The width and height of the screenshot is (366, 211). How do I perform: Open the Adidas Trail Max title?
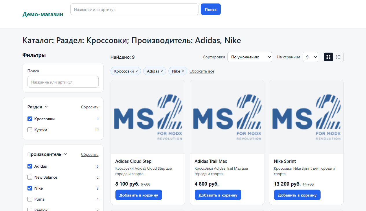pos(211,161)
